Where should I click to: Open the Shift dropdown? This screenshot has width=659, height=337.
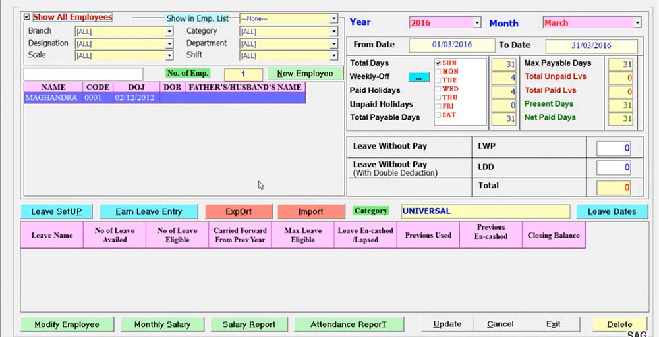(333, 55)
